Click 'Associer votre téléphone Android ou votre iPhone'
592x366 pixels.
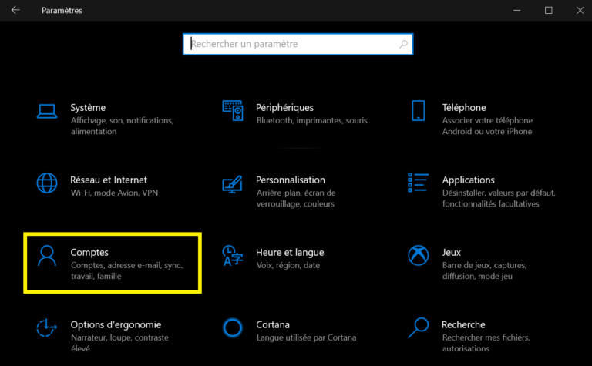point(487,126)
